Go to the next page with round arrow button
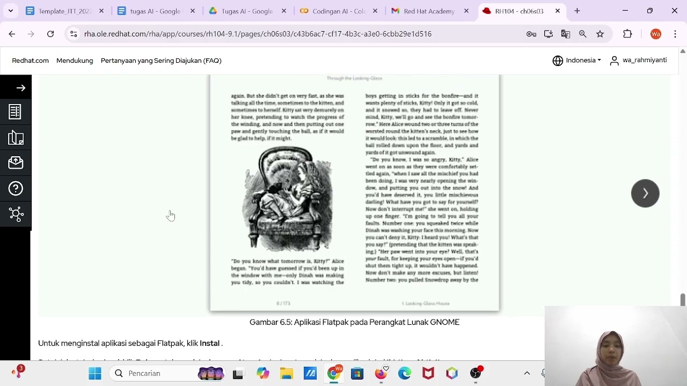Screen dimensions: 687x386 [645, 193]
